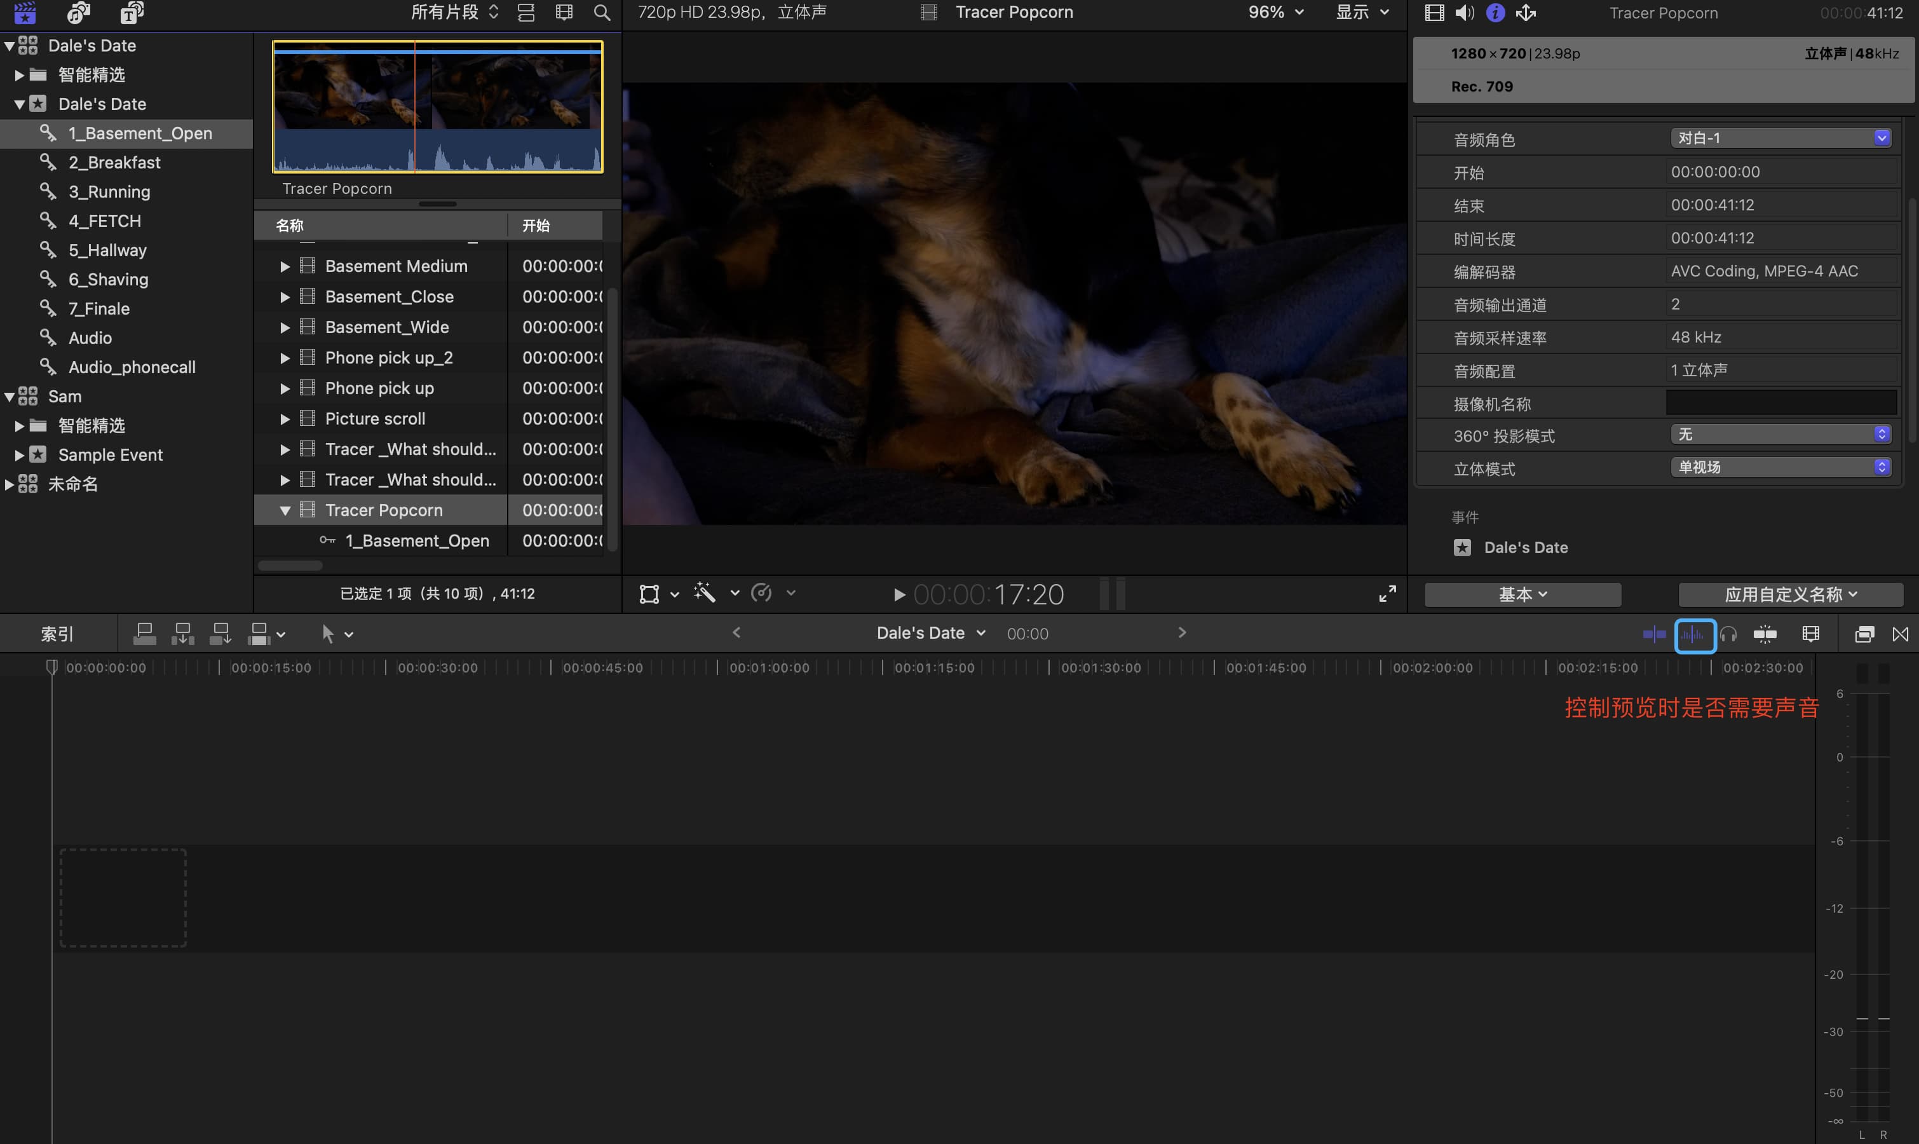Viewport: 1919px width, 1144px height.
Task: Expand the Basement Medium clip row
Action: (x=285, y=267)
